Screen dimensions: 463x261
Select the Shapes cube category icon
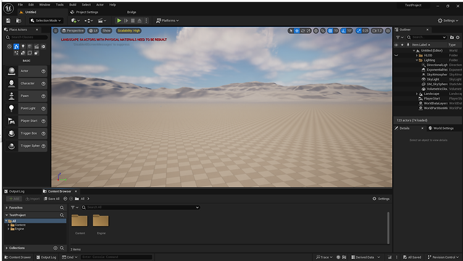pyautogui.click(x=30, y=46)
